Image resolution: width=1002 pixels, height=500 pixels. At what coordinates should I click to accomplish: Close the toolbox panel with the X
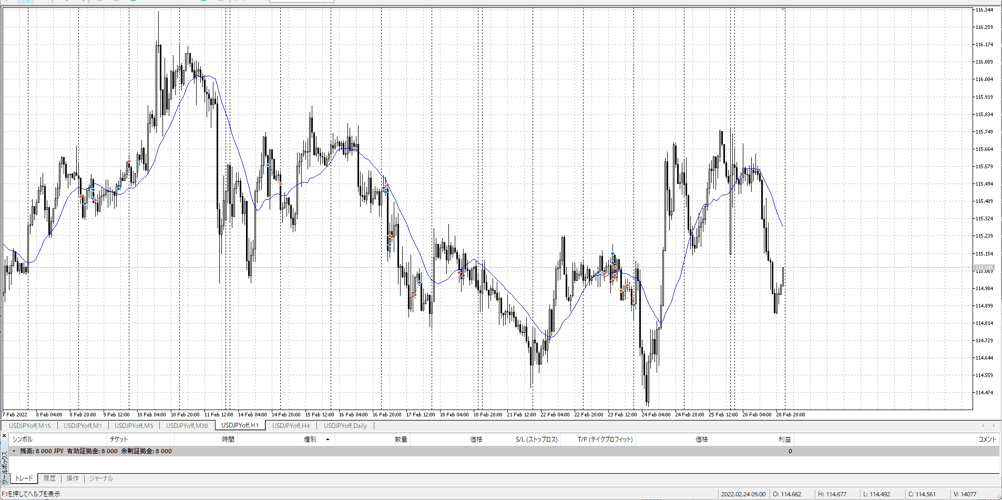tap(4, 436)
